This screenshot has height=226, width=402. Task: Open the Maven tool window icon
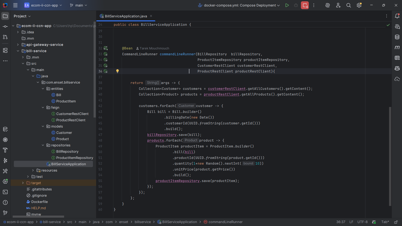pyautogui.click(x=397, y=47)
